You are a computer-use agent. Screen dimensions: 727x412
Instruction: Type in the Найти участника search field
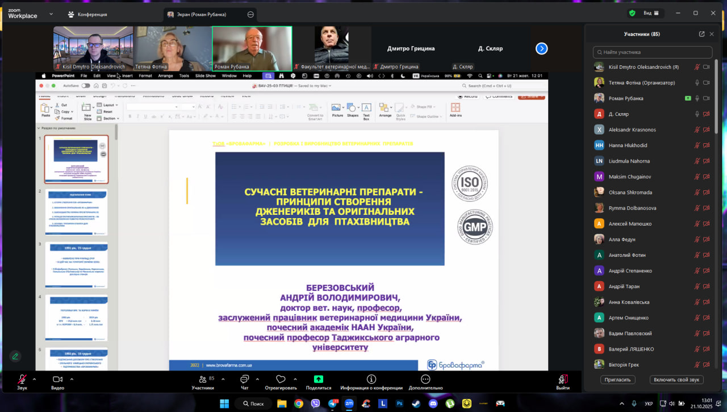(653, 52)
